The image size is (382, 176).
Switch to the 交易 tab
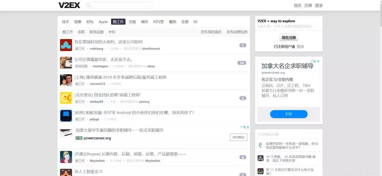tap(132, 22)
